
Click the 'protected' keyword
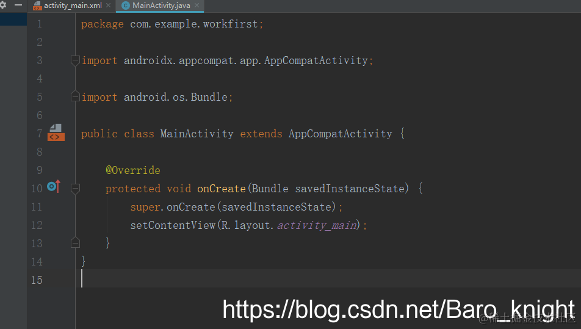click(133, 189)
